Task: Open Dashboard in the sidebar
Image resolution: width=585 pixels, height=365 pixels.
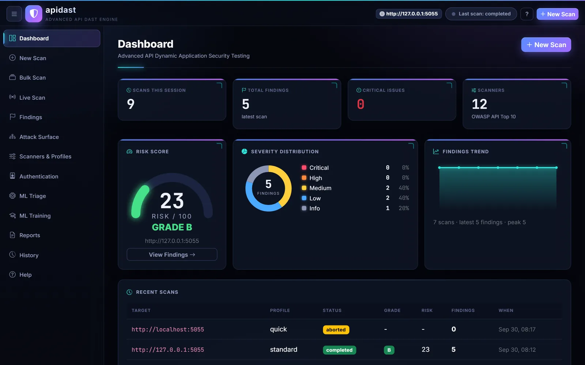Action: click(52, 38)
